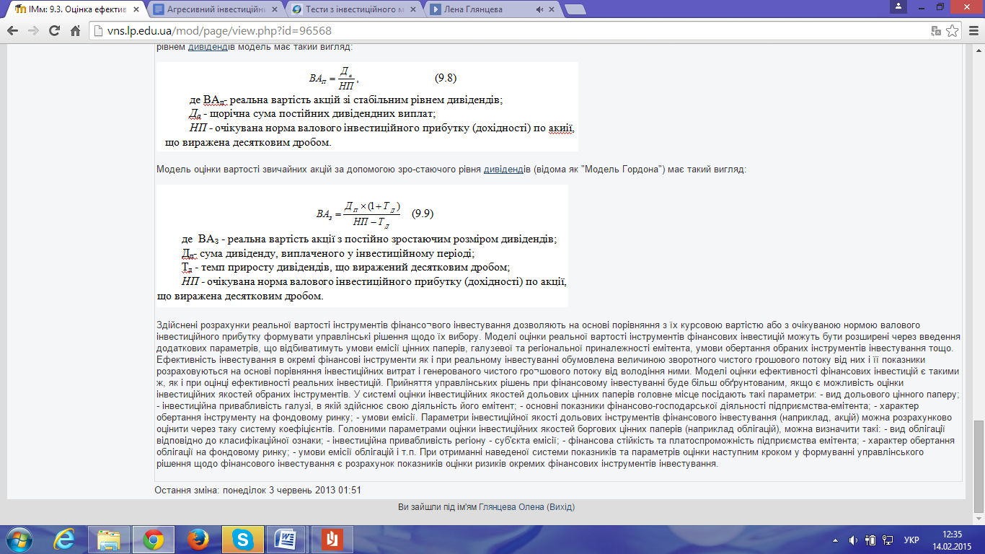Bookmark this page with the star icon

click(x=953, y=31)
